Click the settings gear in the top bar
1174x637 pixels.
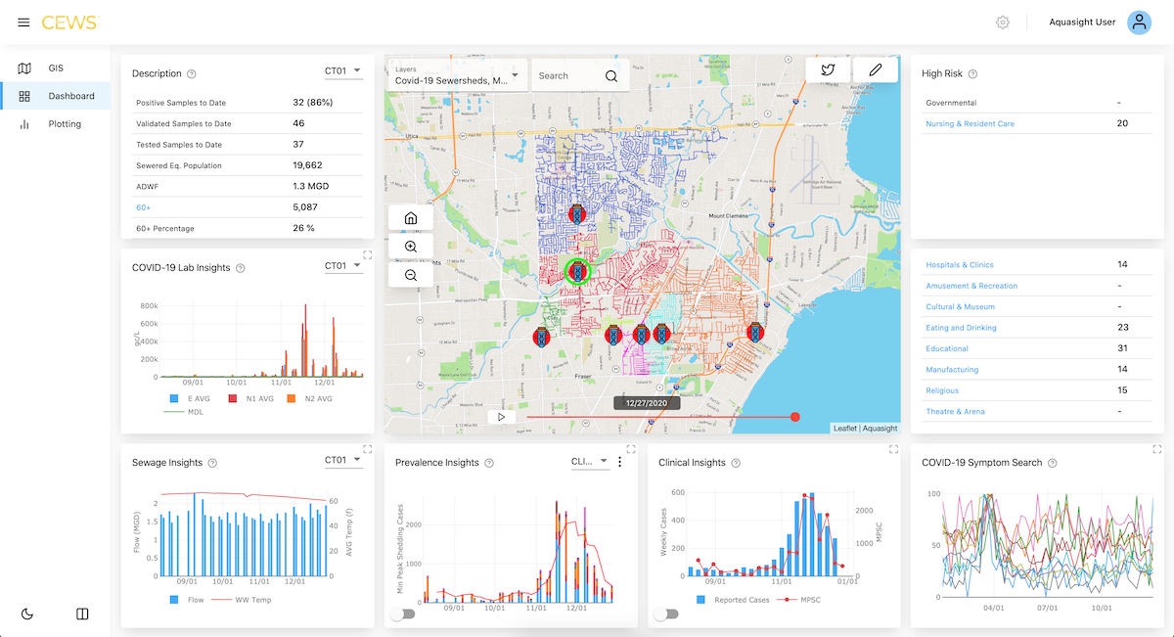pyautogui.click(x=1002, y=22)
